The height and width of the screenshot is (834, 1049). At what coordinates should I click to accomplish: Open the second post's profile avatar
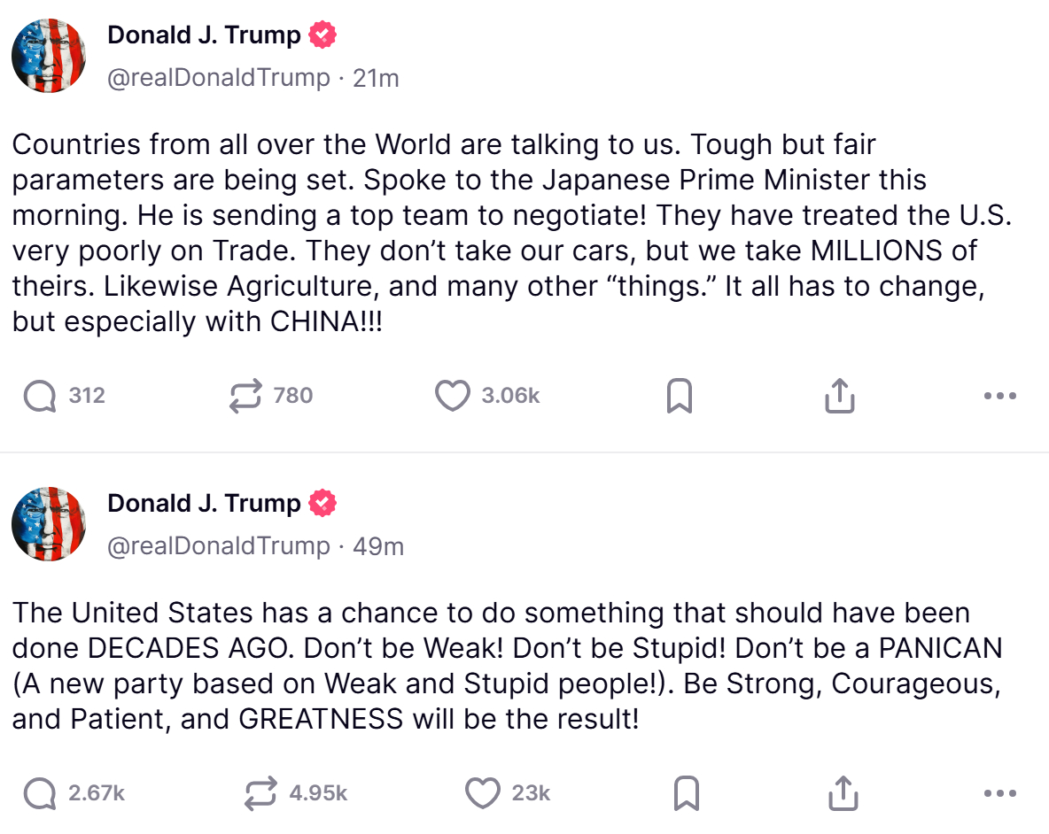[x=49, y=523]
